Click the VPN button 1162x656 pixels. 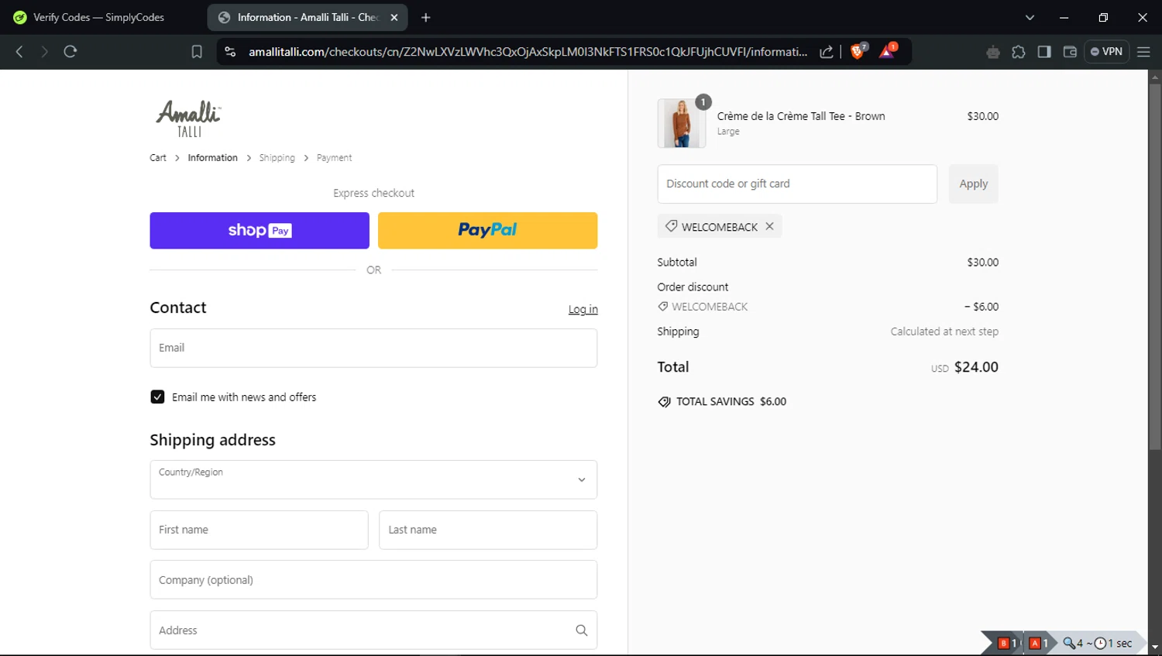[1106, 52]
